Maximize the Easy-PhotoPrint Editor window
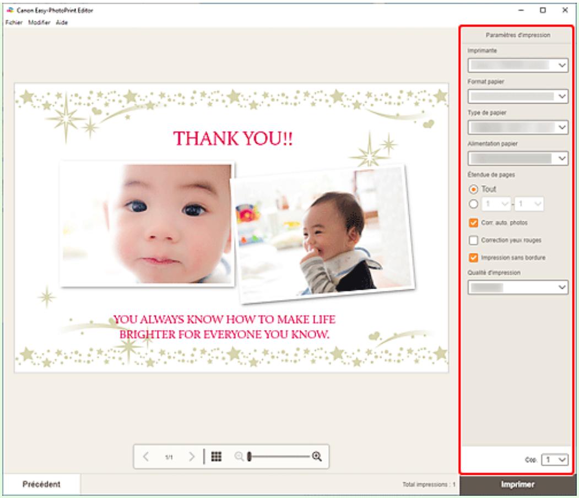The height and width of the screenshot is (498, 579). point(543,10)
